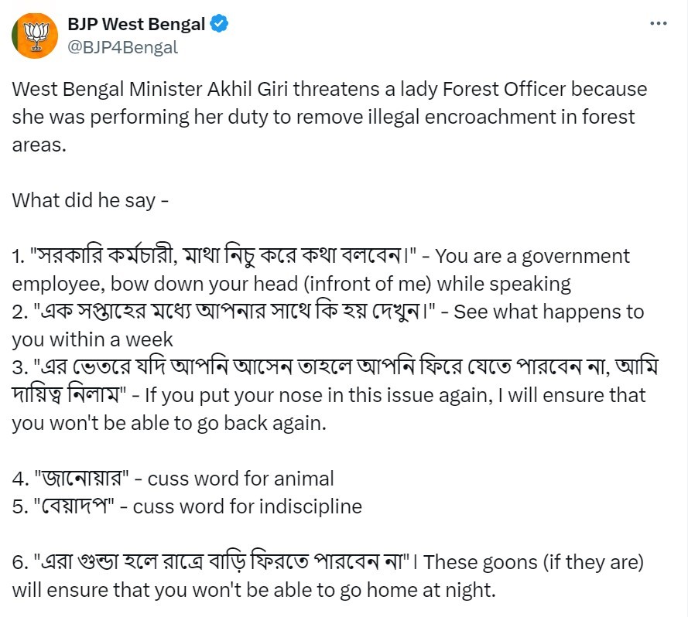Select the Akhil Giri name in the tweet
The width and height of the screenshot is (688, 617).
(248, 89)
